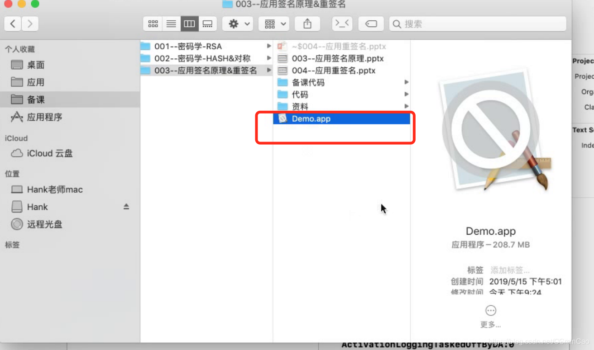594x350 pixels.
Task: Expand arrow of 备课代码 folder
Action: pos(407,82)
